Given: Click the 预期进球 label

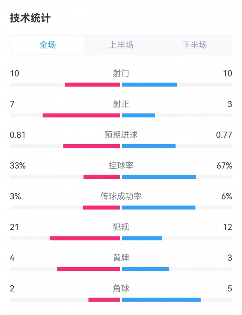Looking at the screenshot, I should pyautogui.click(x=121, y=135).
